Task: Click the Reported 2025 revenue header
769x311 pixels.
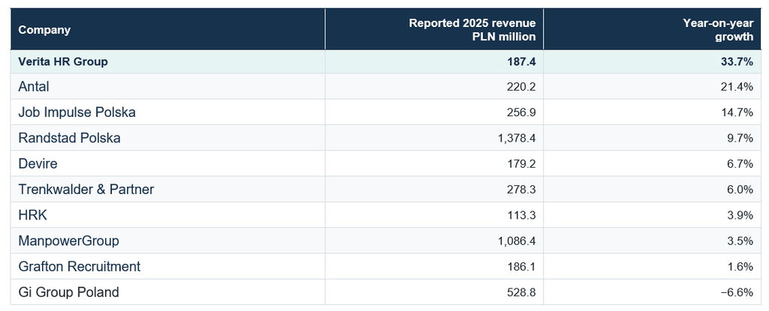Action: [x=434, y=29]
